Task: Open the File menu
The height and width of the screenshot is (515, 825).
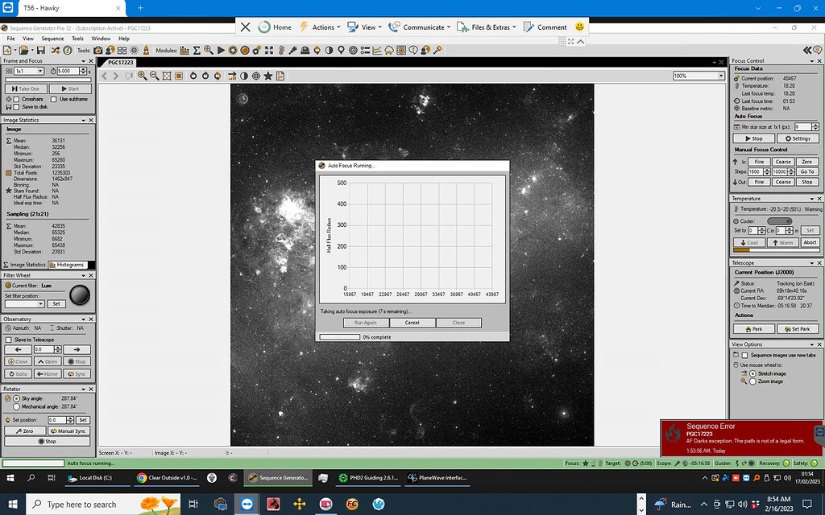Action: pyautogui.click(x=10, y=39)
